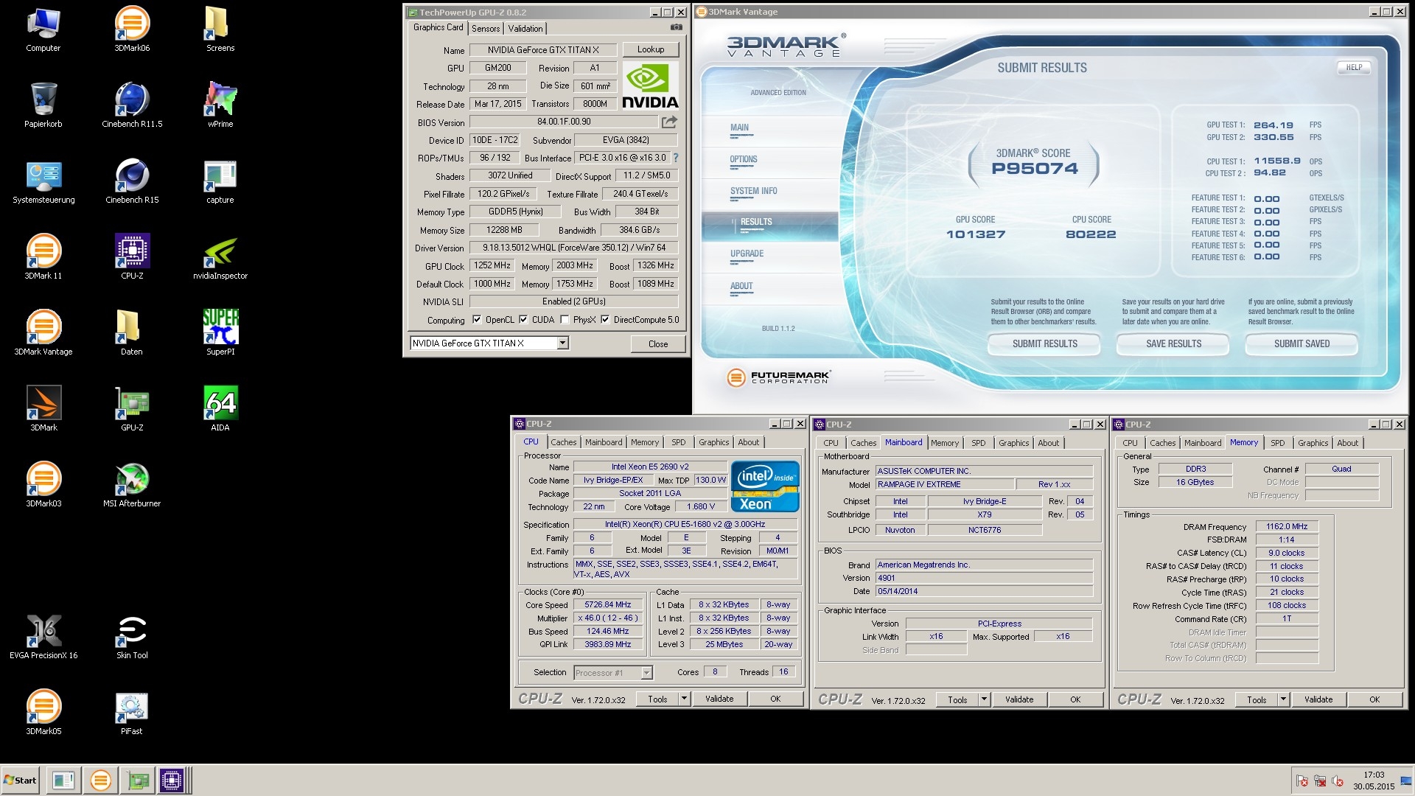The height and width of the screenshot is (796, 1415).
Task: Launch 3DMark Vantage desktop shortcut
Action: (x=43, y=333)
